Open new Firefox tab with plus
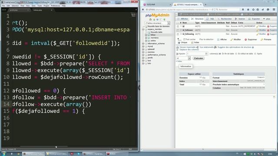Viewport: 278px width, 156px height. coord(205,5)
